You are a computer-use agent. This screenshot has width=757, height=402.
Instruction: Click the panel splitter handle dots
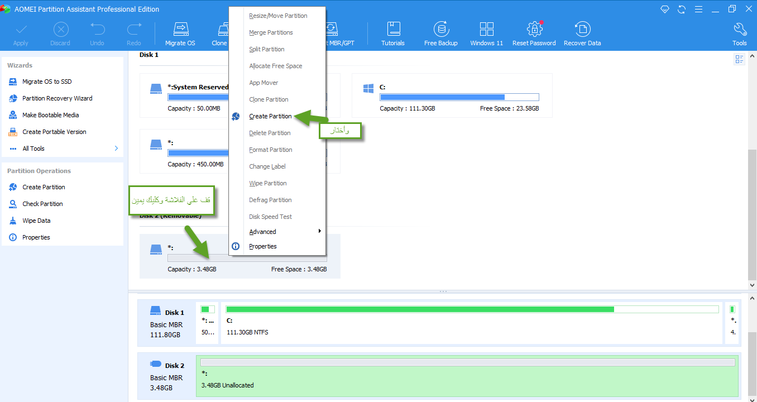click(x=443, y=291)
